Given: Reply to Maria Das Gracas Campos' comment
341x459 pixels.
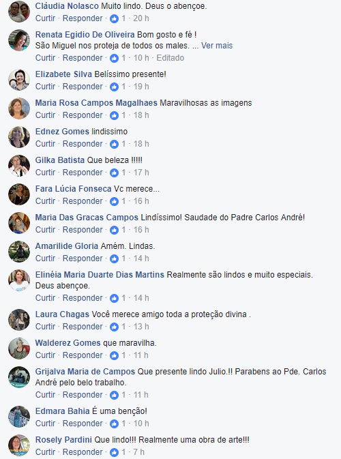Looking at the screenshot, I should 83,230.
